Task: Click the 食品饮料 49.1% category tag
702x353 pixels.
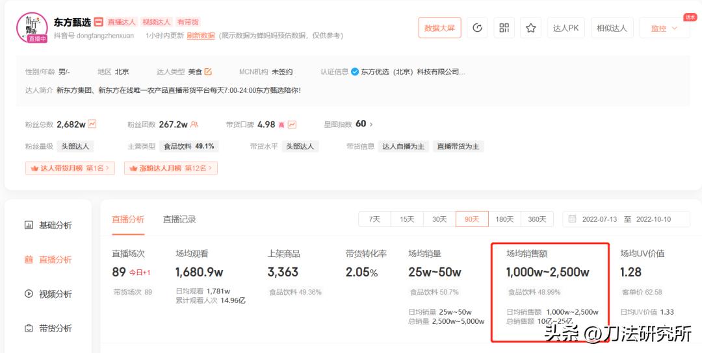Action: click(189, 146)
